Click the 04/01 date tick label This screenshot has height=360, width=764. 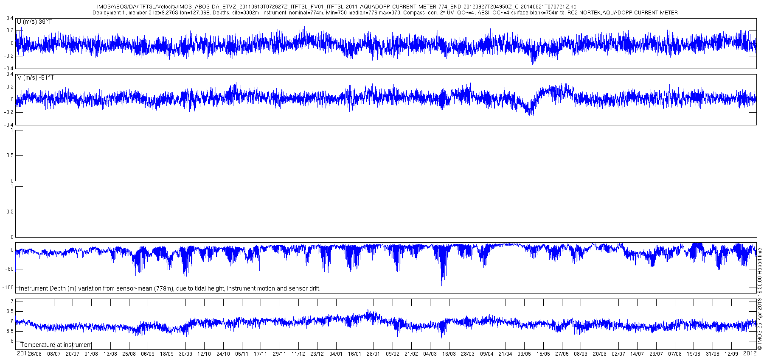[336, 354]
